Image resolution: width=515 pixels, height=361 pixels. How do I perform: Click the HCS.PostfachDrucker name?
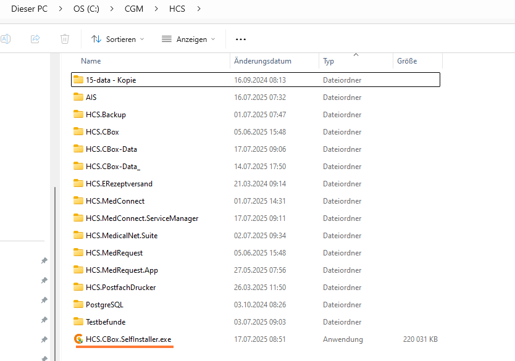tap(120, 288)
